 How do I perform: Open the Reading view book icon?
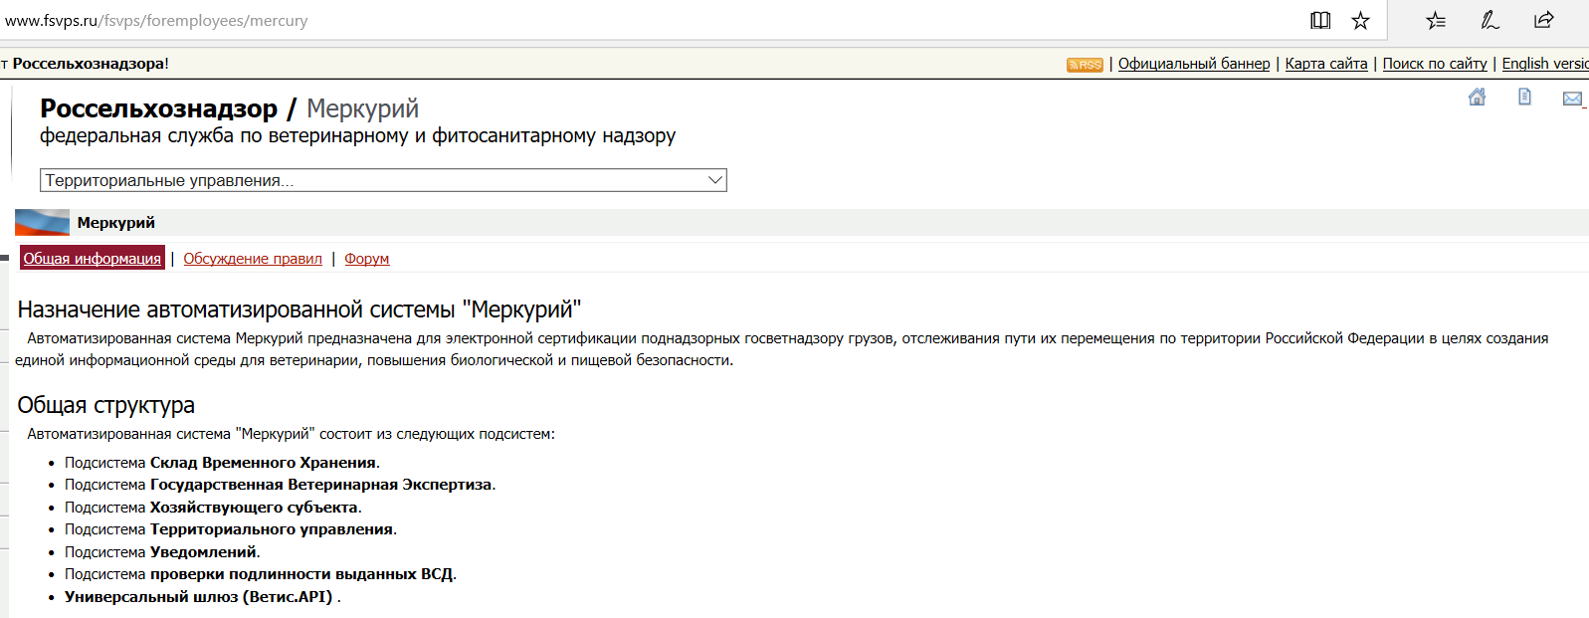tap(1320, 20)
